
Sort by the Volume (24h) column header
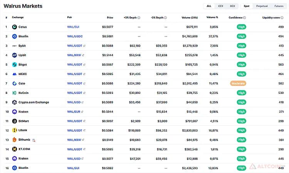(190, 17)
